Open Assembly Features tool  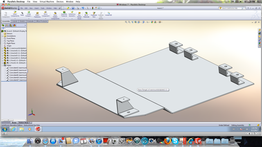(64, 14)
